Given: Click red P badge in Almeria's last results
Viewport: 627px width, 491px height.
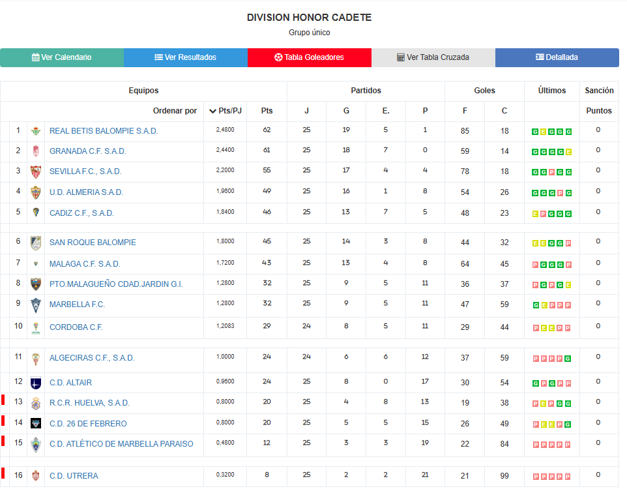Looking at the screenshot, I should (560, 193).
